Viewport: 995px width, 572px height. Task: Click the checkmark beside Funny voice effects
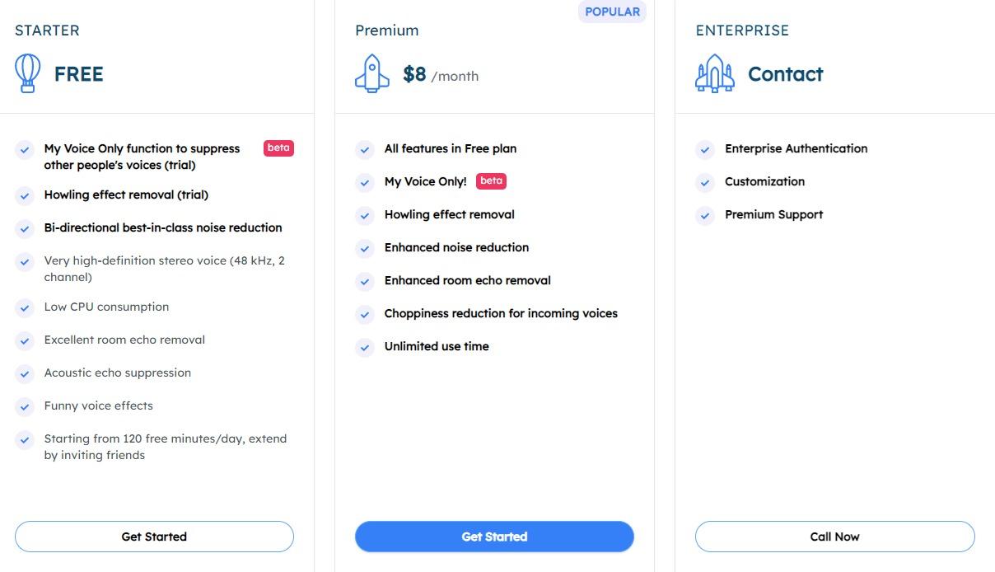[25, 406]
